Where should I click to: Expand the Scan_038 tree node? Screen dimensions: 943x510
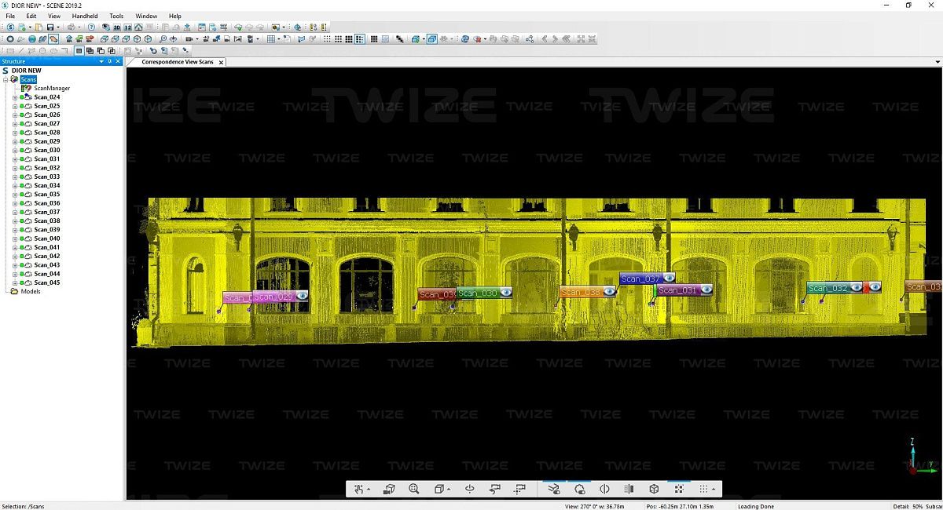[15, 221]
